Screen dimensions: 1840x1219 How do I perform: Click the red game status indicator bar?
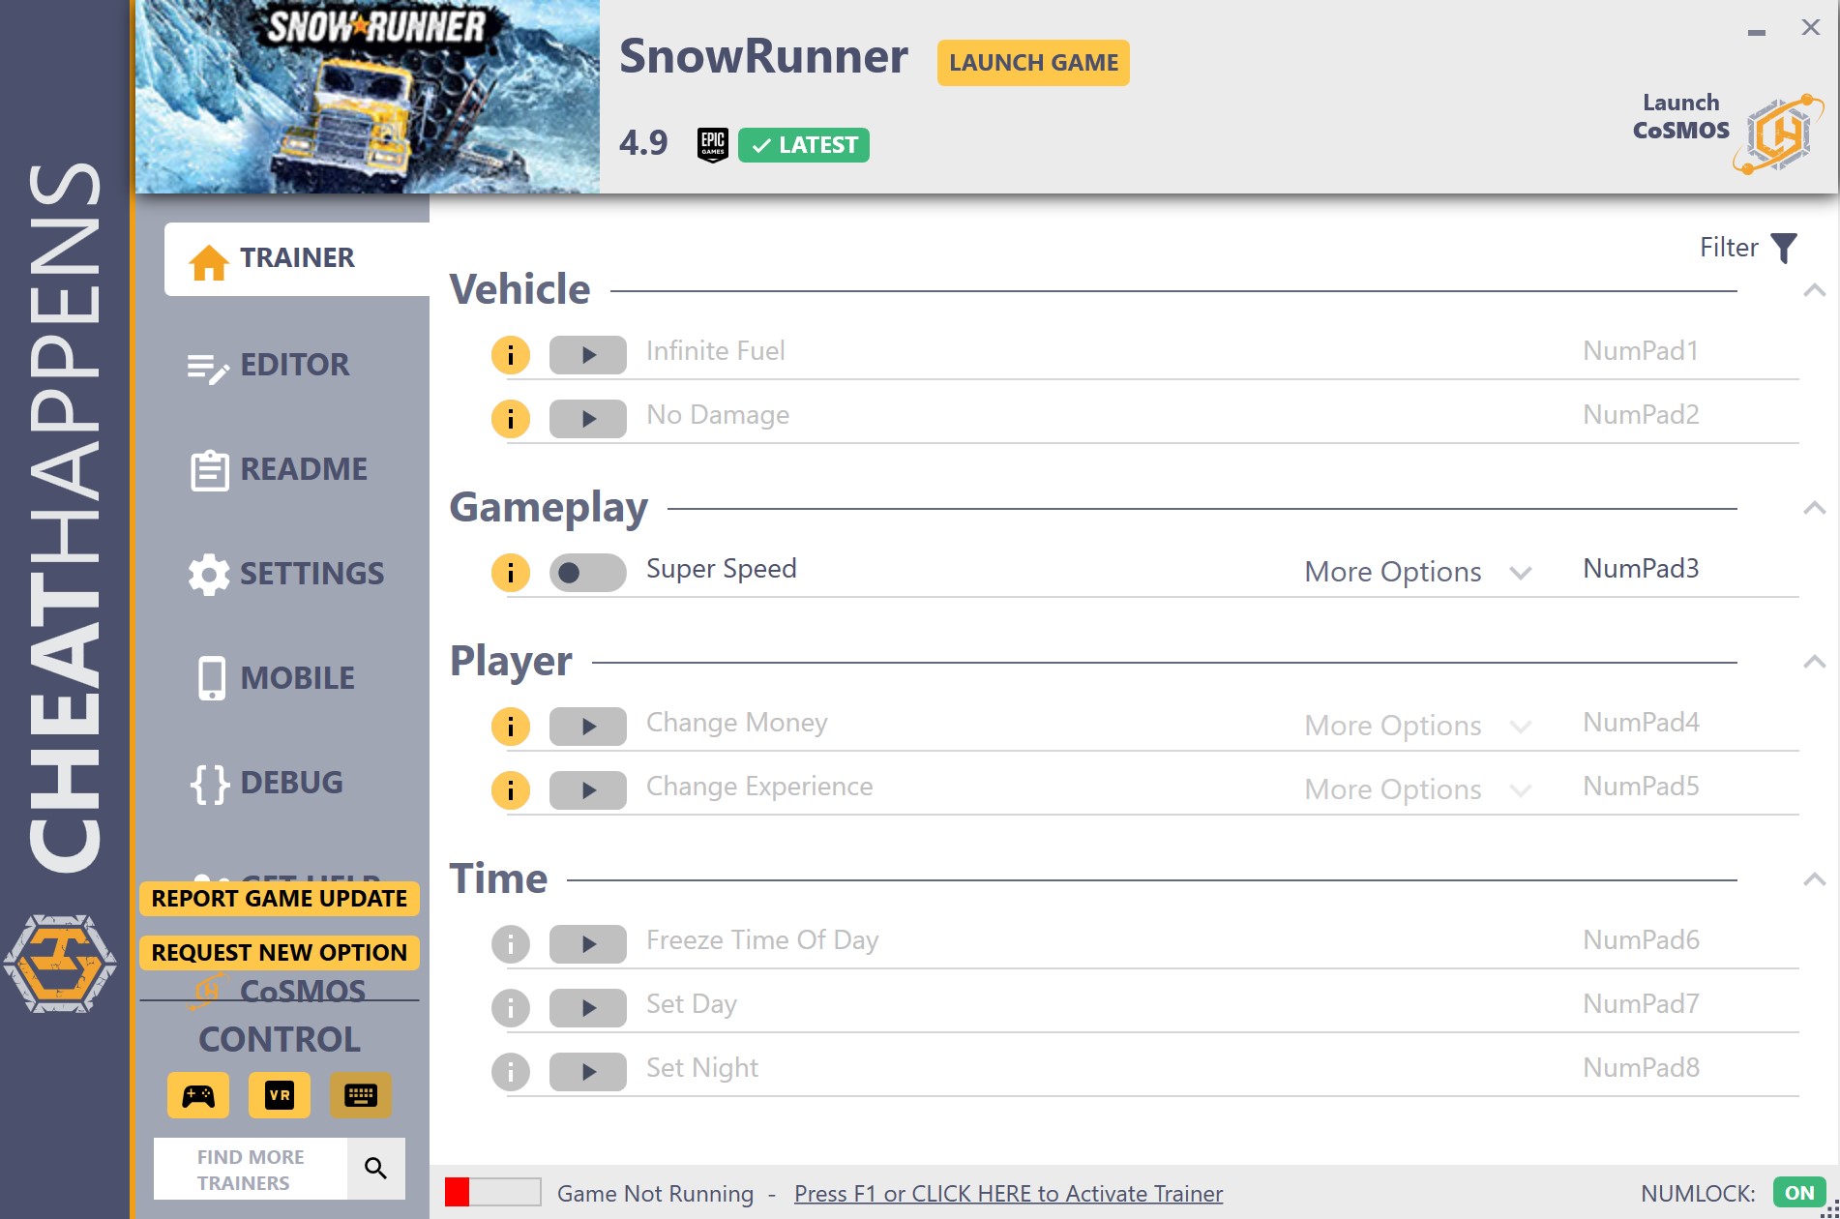[x=492, y=1192]
